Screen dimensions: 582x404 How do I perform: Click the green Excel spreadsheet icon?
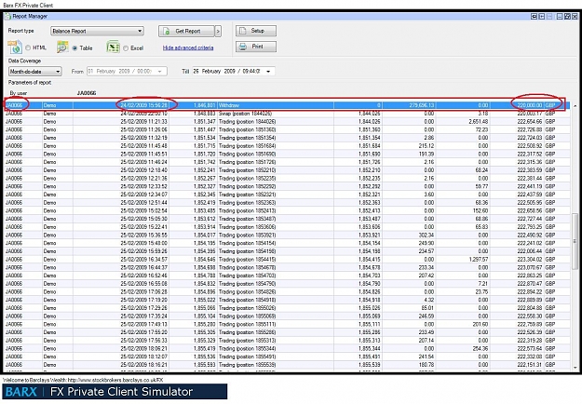coord(113,47)
